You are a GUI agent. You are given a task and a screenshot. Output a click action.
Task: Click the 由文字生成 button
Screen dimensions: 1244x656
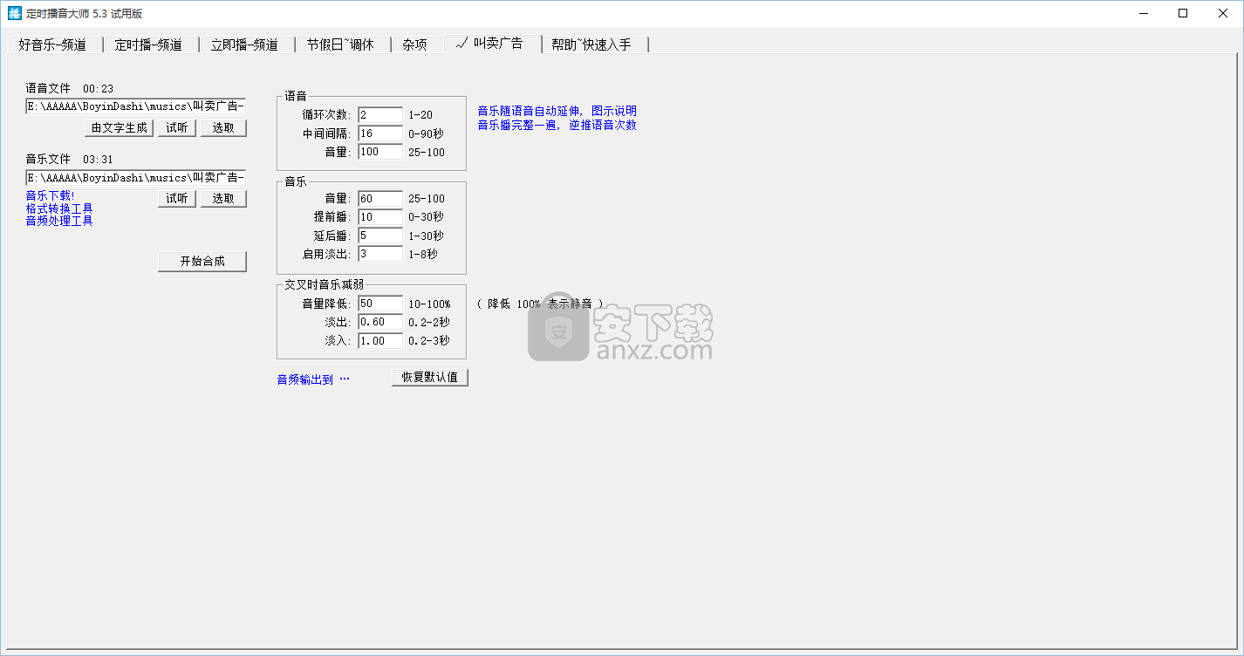[x=120, y=127]
